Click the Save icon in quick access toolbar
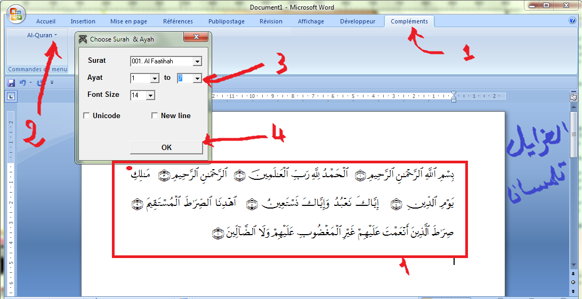The height and width of the screenshot is (299, 582). point(11,82)
